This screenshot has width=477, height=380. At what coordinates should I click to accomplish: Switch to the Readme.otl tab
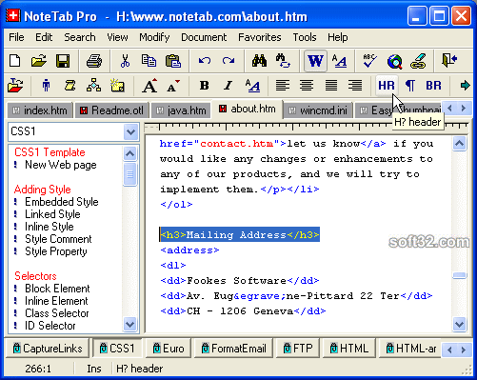click(x=111, y=110)
